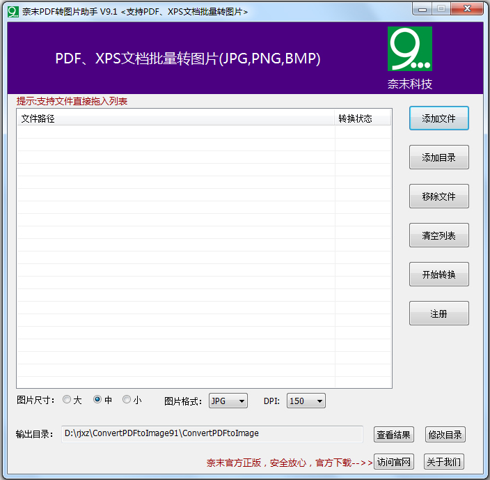Start conversion with 开始转换
This screenshot has width=490, height=480.
point(438,274)
